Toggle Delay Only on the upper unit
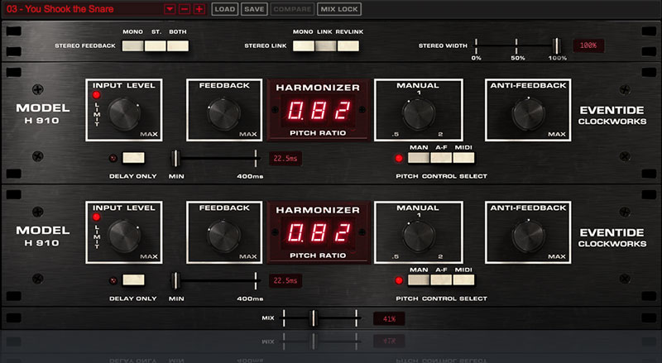 point(133,158)
